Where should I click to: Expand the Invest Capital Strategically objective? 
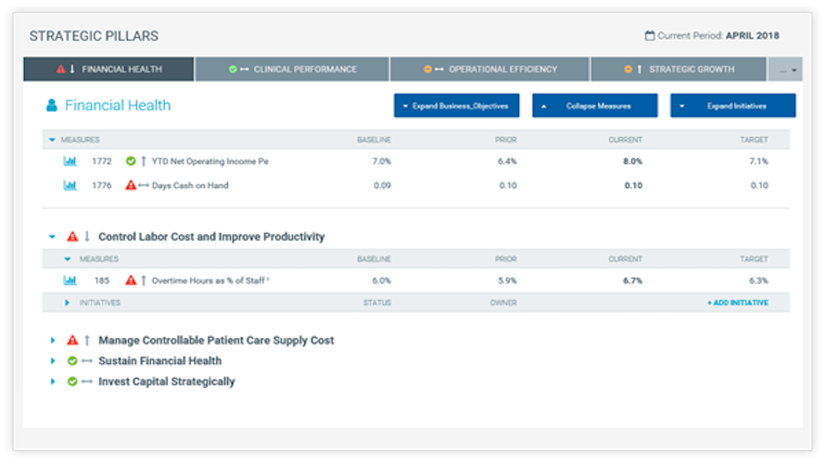53,382
